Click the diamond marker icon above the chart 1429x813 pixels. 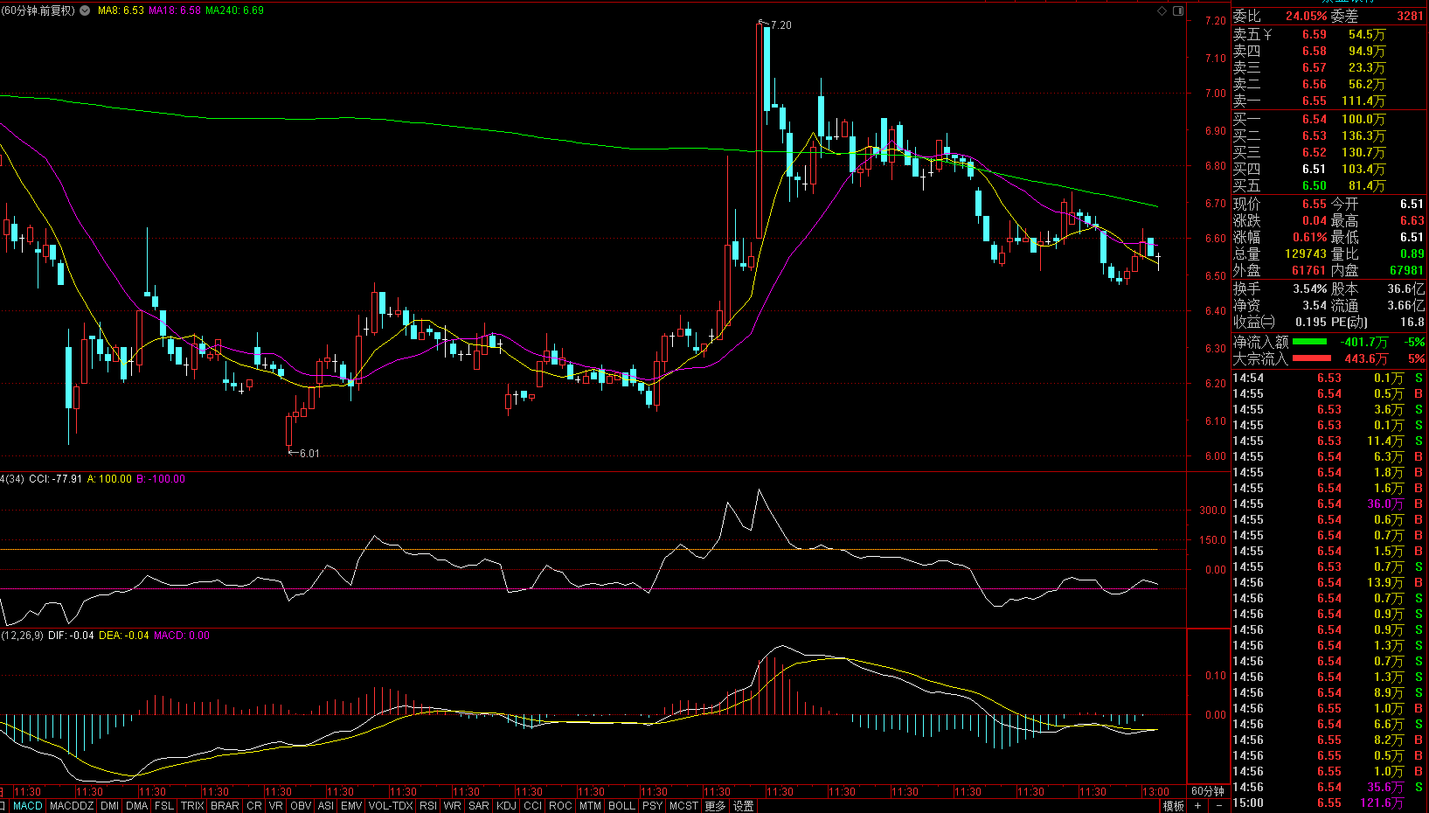1162,10
